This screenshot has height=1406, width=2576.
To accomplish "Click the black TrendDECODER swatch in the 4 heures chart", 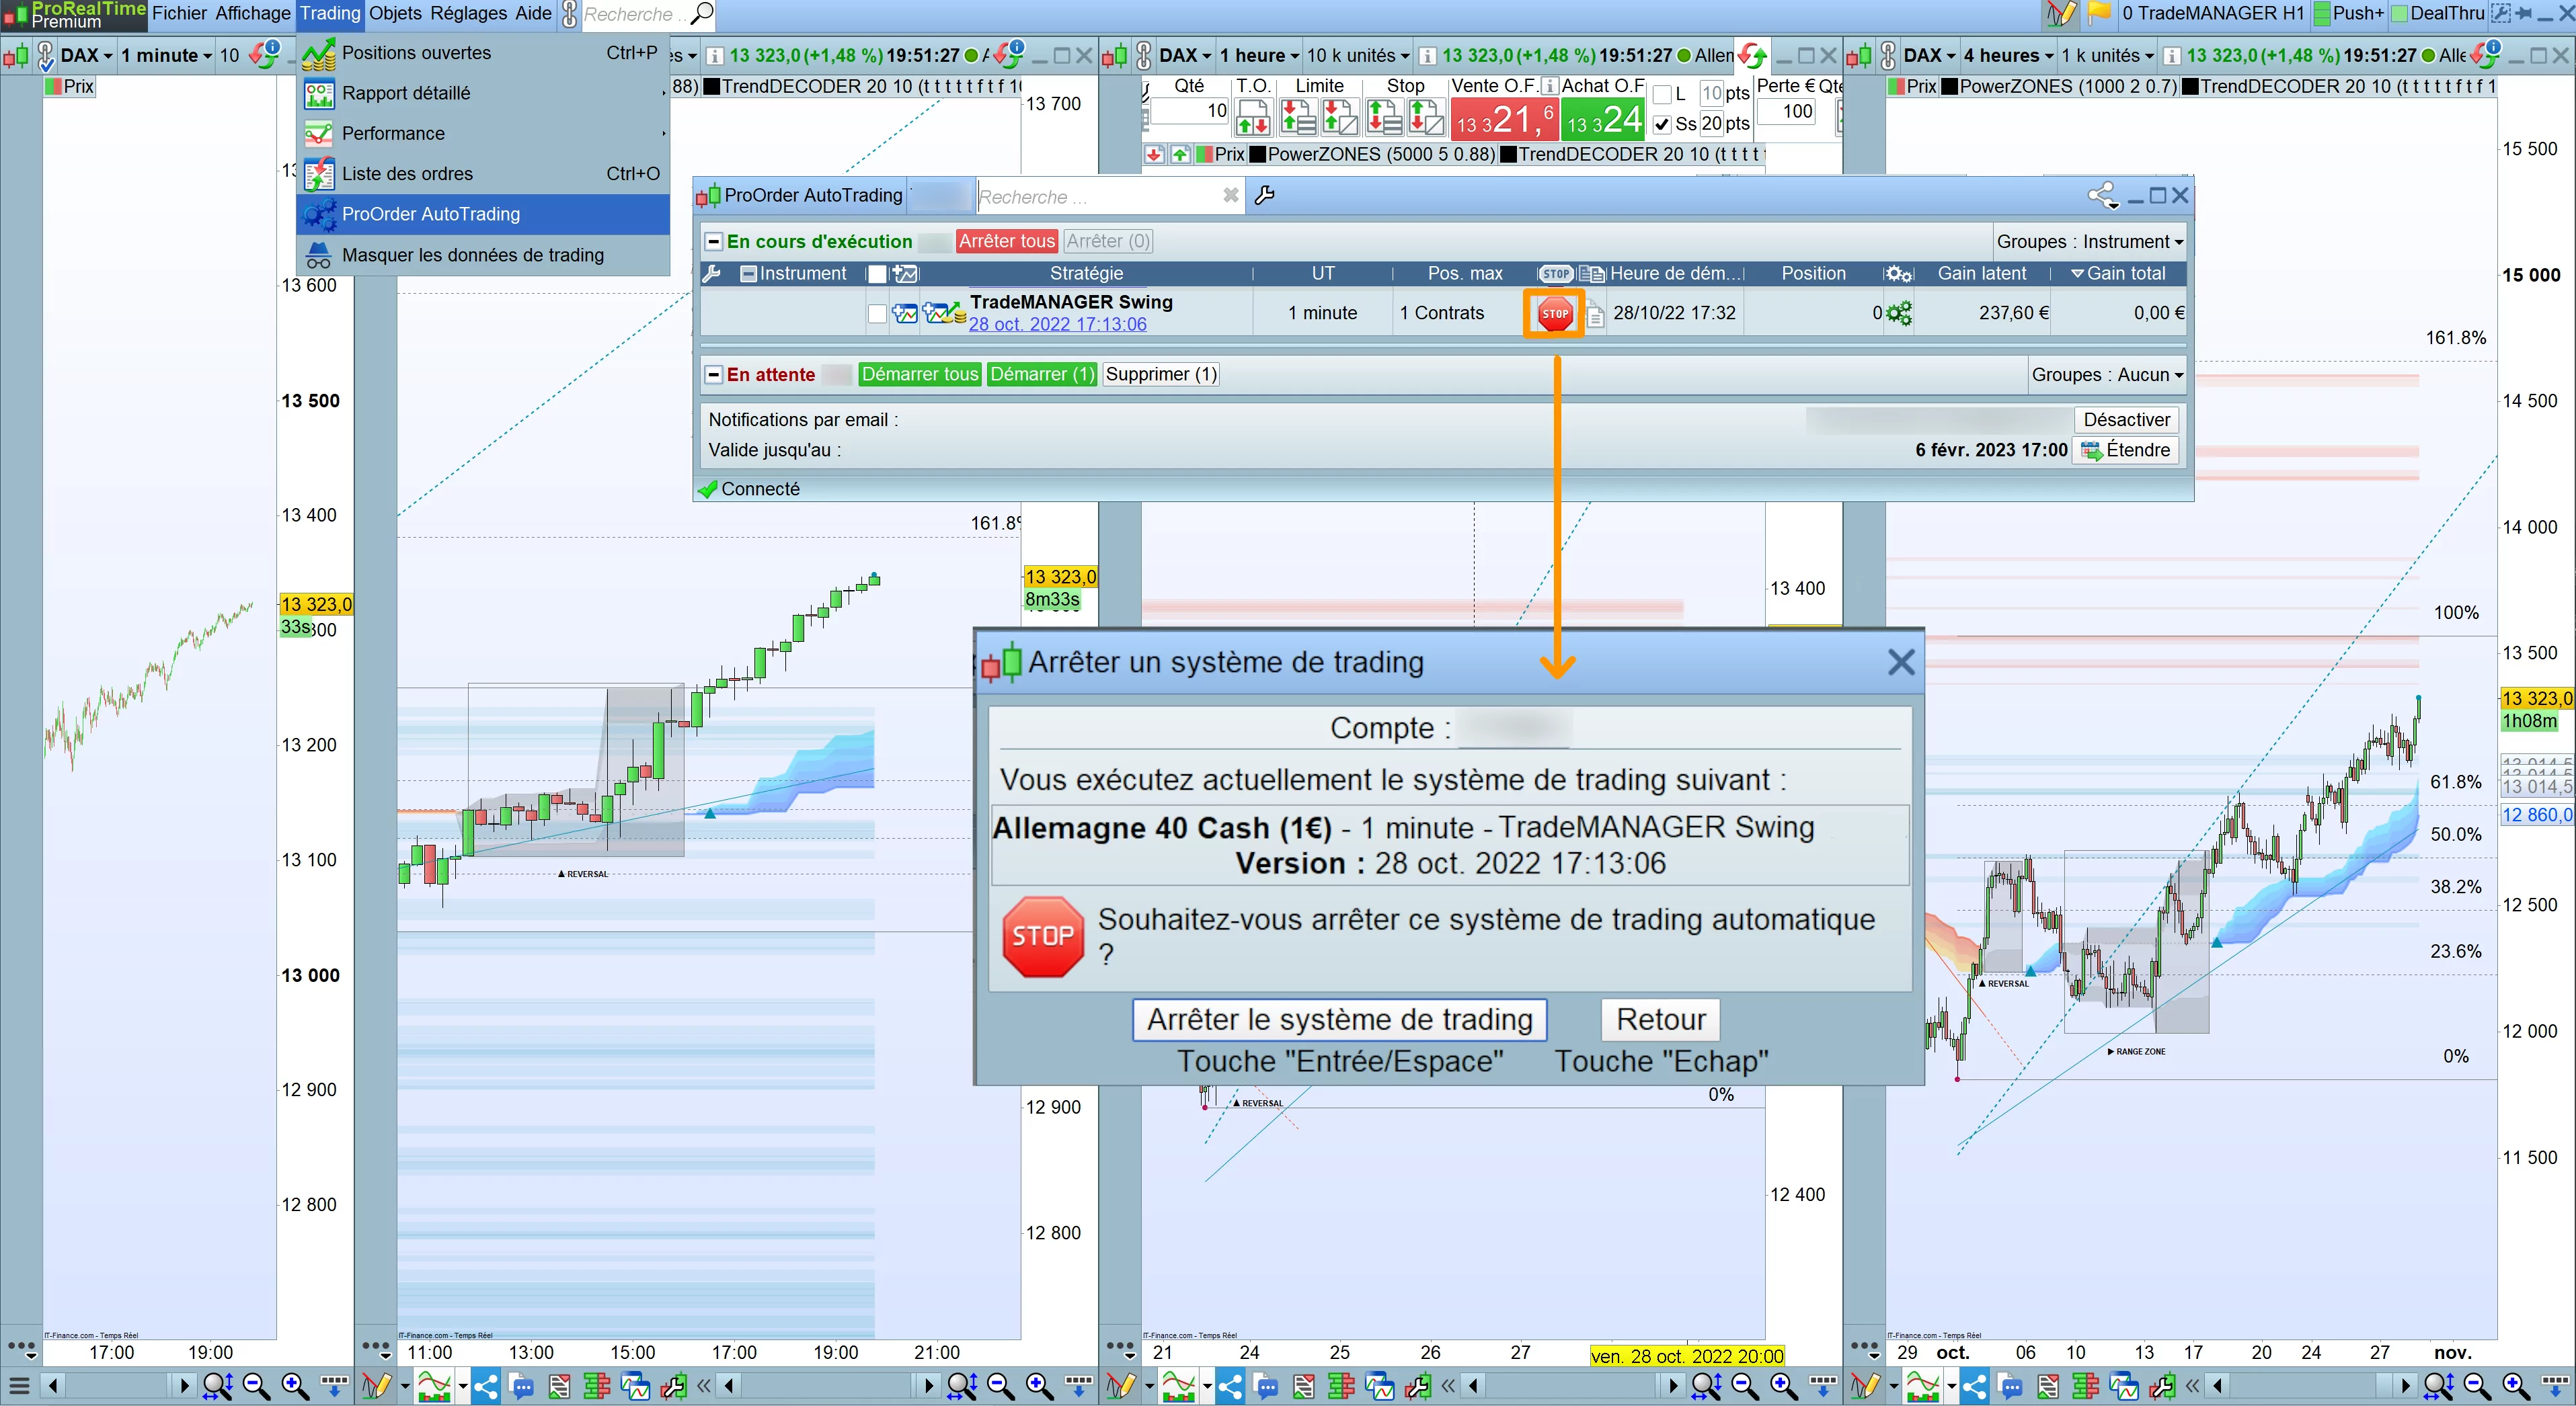I will pos(2189,87).
